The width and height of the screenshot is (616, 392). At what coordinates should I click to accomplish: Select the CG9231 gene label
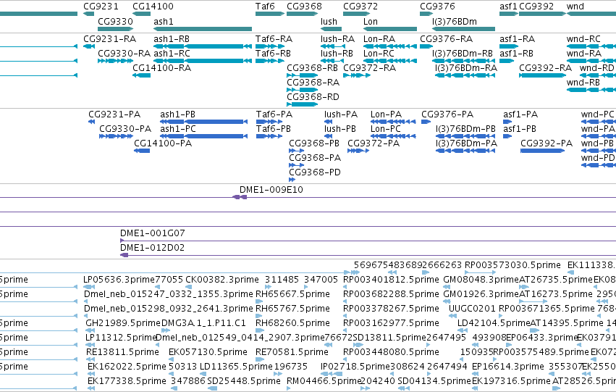click(101, 7)
